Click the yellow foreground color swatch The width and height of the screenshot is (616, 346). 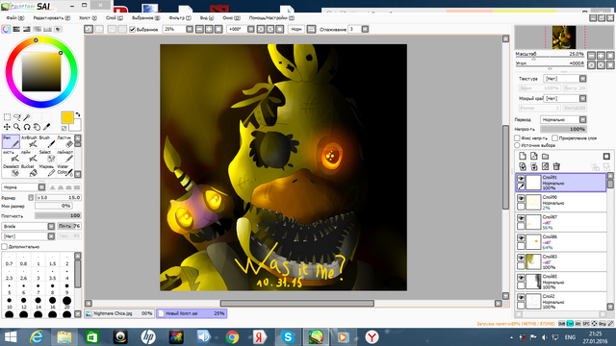coord(67,117)
